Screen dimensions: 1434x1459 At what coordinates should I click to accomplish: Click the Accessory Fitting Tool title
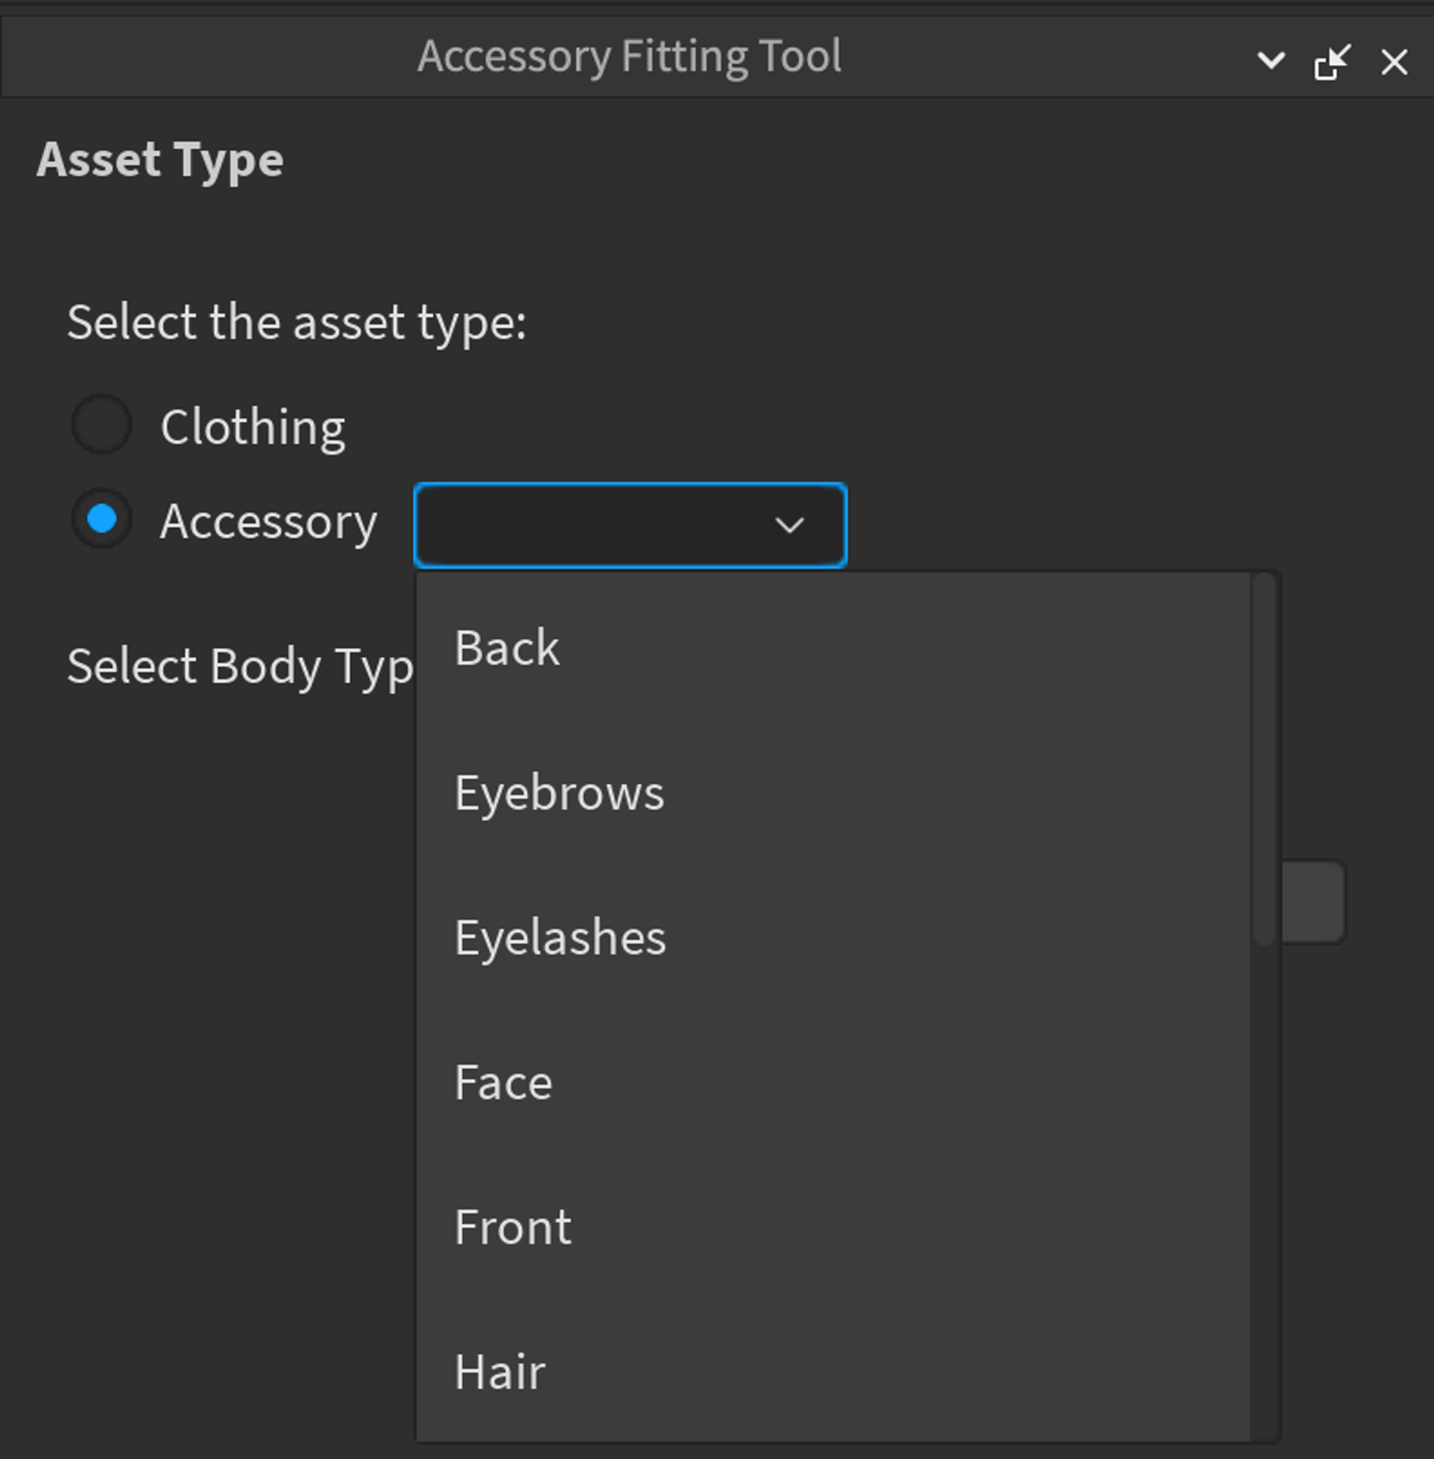(x=629, y=57)
